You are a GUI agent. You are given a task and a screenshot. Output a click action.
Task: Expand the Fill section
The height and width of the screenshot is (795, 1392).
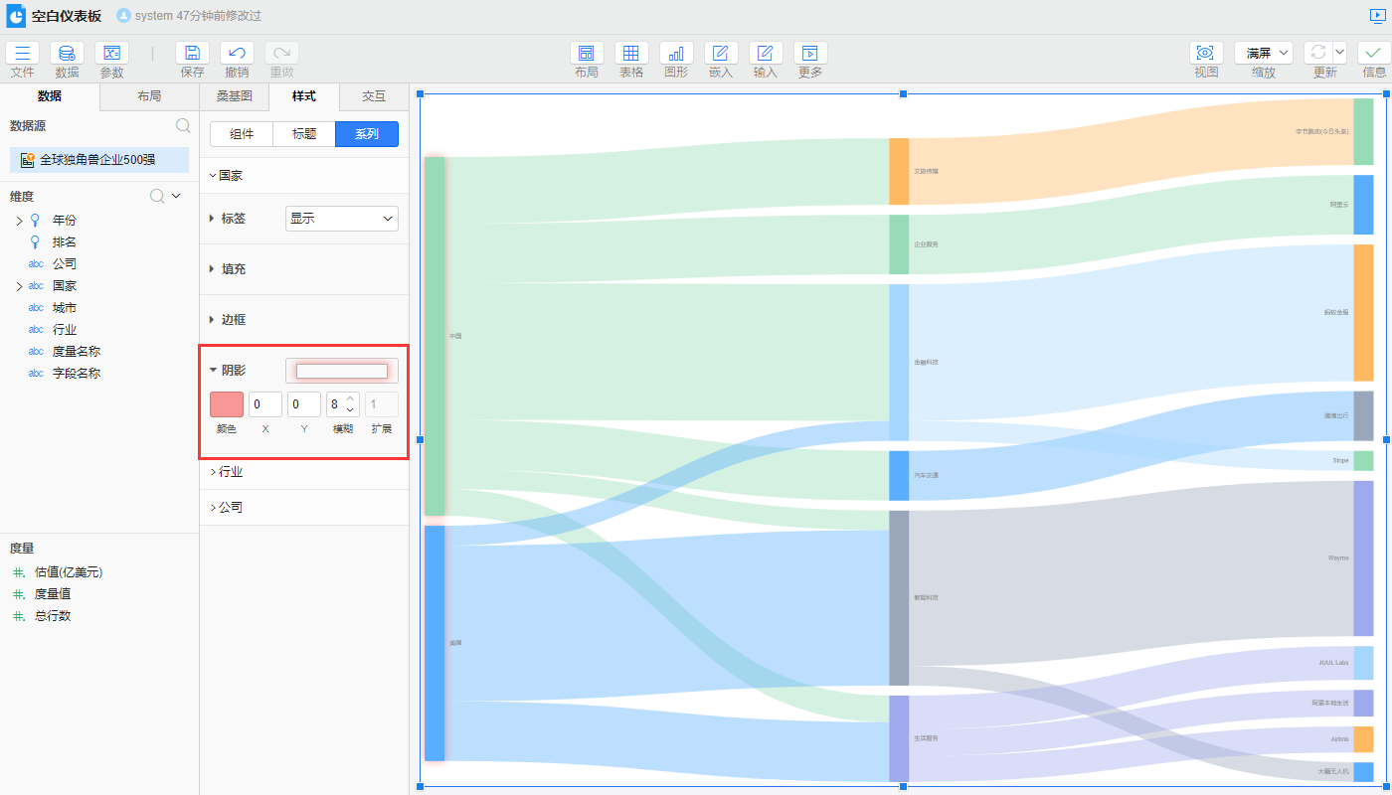[233, 269]
